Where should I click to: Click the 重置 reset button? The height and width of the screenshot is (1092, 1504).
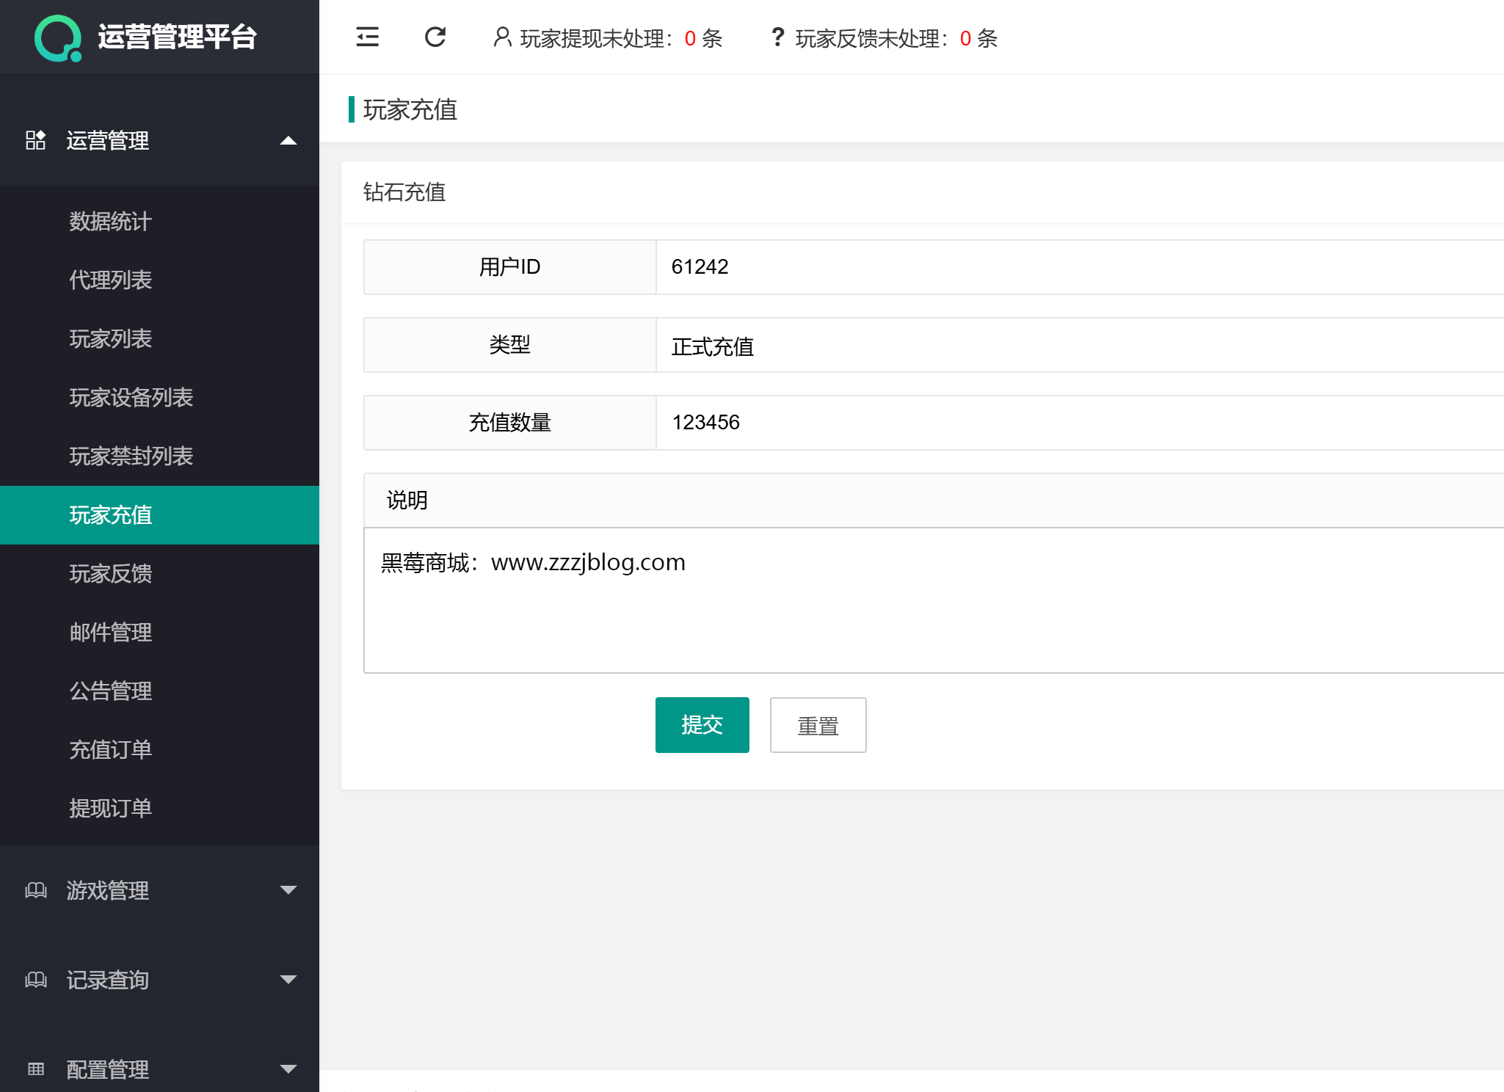pyautogui.click(x=818, y=724)
